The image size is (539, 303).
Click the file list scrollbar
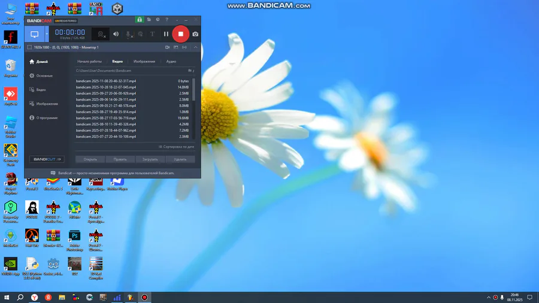click(193, 90)
